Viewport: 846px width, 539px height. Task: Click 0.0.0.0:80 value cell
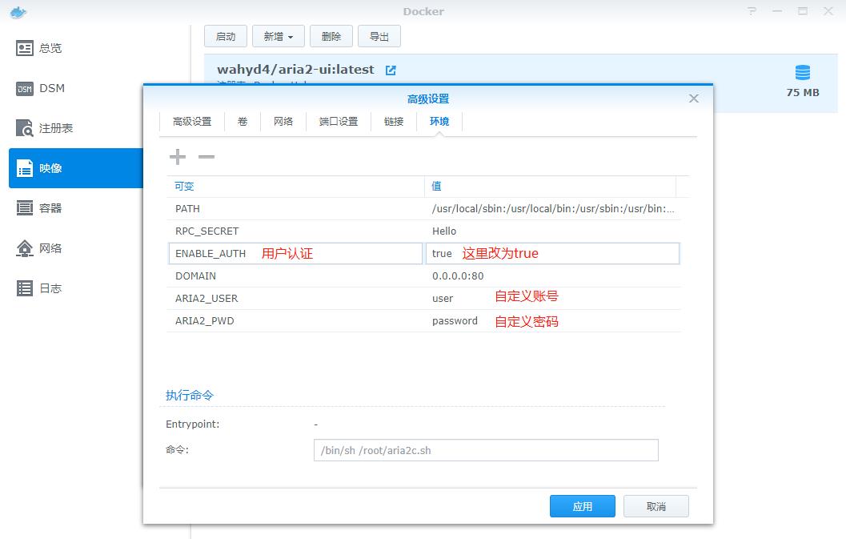click(458, 276)
